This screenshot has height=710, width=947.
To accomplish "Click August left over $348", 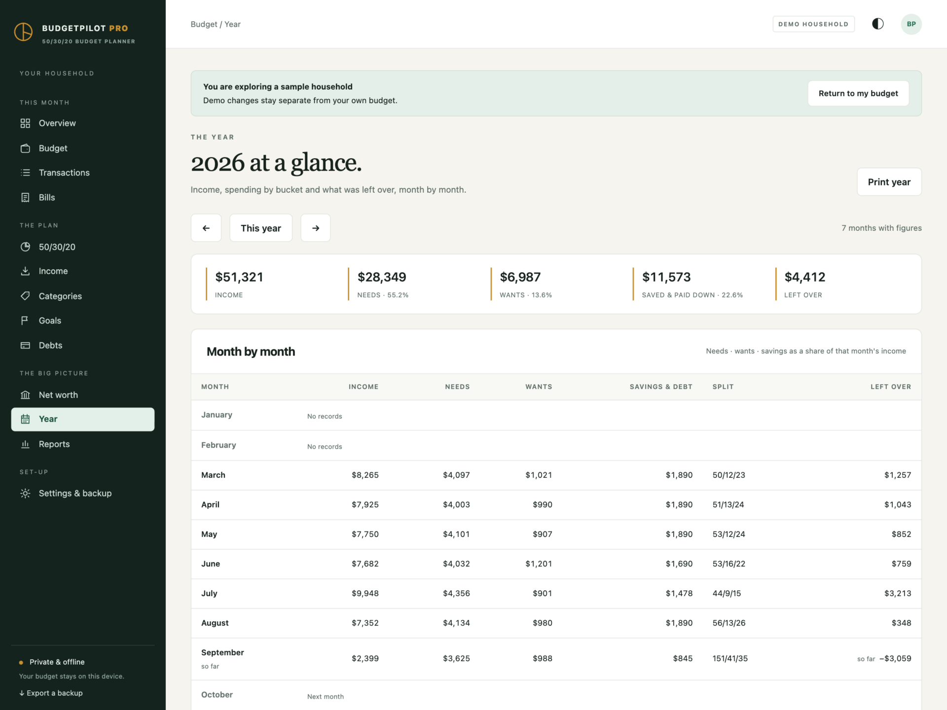I will (901, 623).
